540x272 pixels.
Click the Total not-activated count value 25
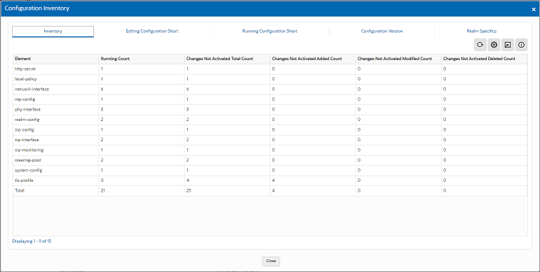[189, 191]
